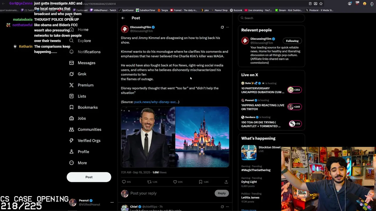Open the Bookmarks icon in sidebar
Image resolution: width=376 pixels, height=211 pixels.
[x=71, y=107]
